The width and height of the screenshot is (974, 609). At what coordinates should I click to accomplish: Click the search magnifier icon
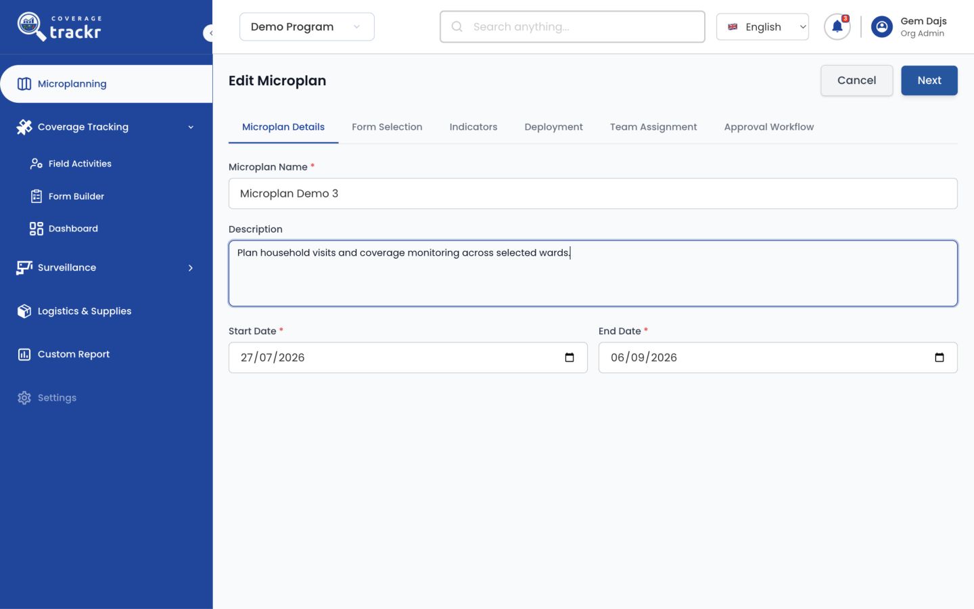point(457,26)
